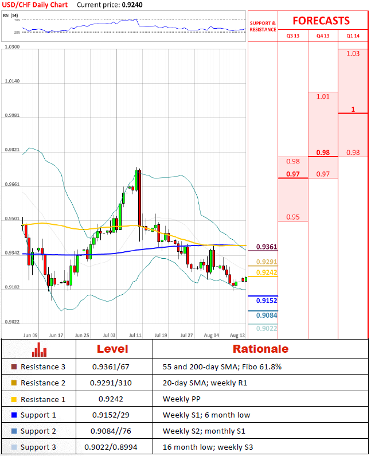Click the Resistance 3 brown color swatch
Screen dimensions: 371x456
[14, 367]
